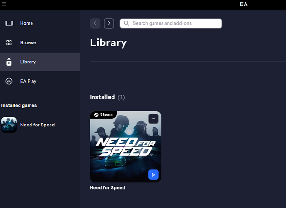
Task: Click the EA logo in title bar
Action: coord(244,4)
